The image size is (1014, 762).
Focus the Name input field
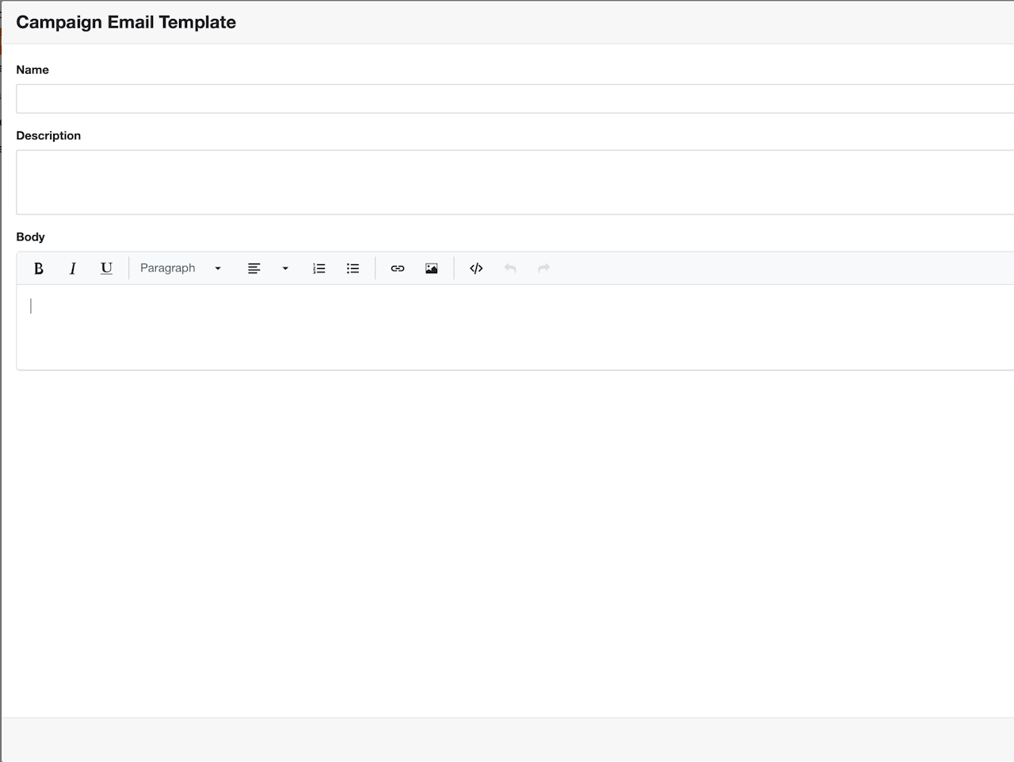click(x=515, y=99)
